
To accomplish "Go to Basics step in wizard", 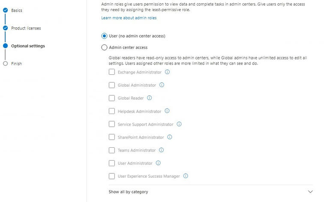I will coord(17,10).
